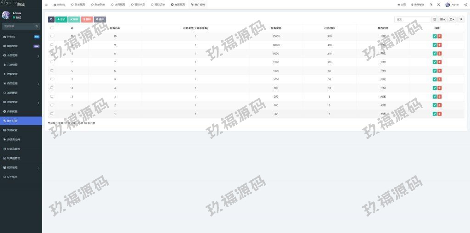
Task: Check the select-all checkbox in table header
Action: (x=52, y=28)
